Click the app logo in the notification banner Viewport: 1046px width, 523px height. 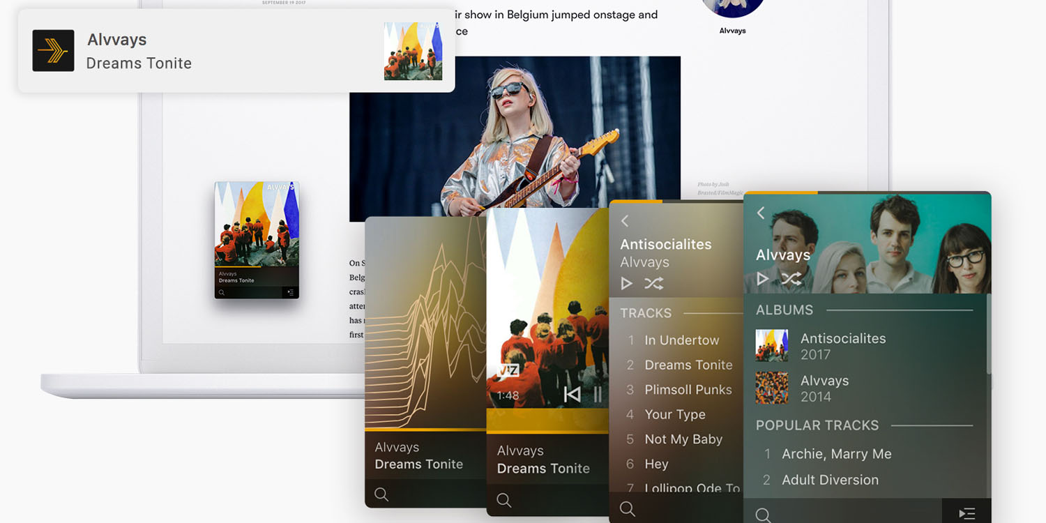53,50
